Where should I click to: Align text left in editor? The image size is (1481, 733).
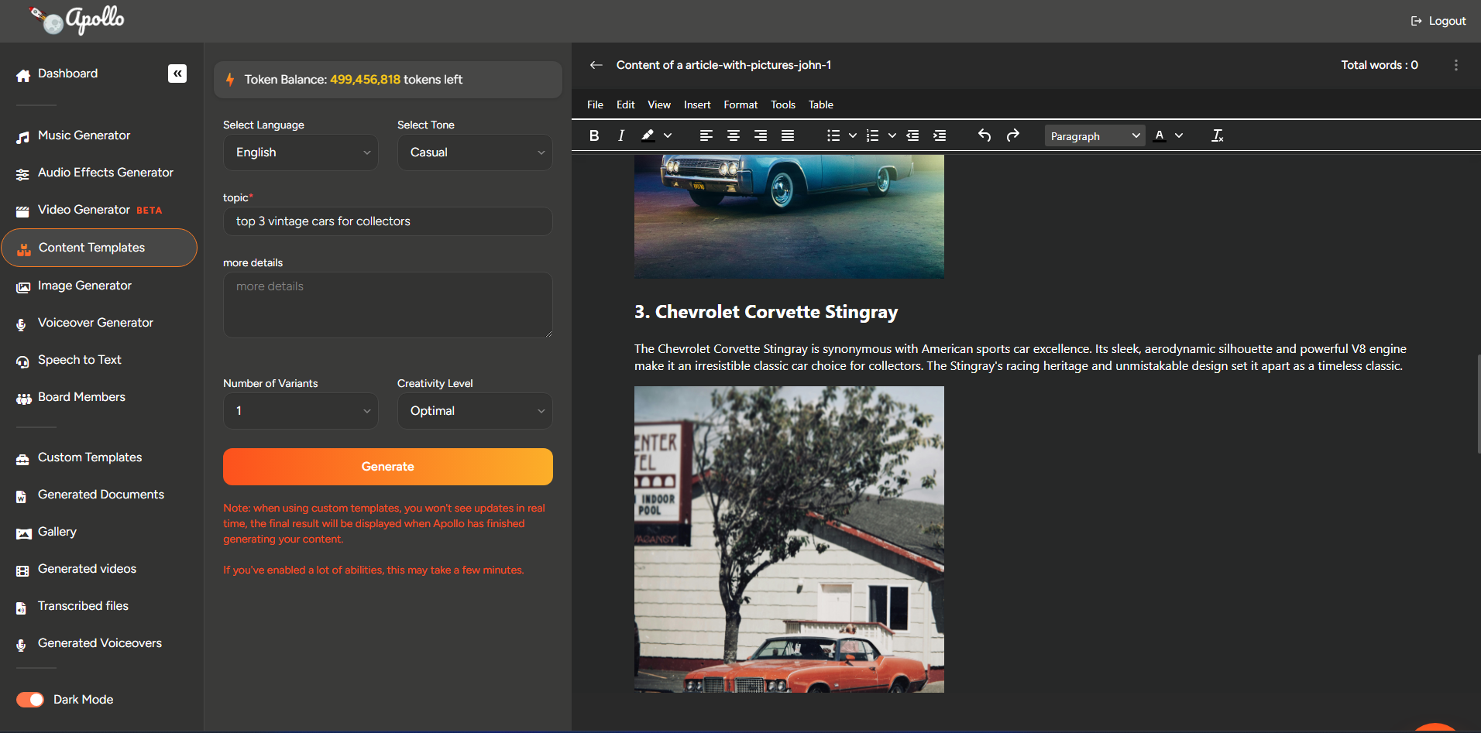coord(706,135)
